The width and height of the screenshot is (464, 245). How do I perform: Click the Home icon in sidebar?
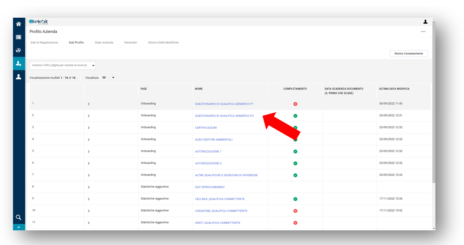click(19, 24)
